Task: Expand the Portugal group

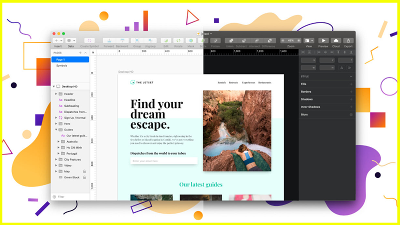Action: pyautogui.click(x=58, y=153)
